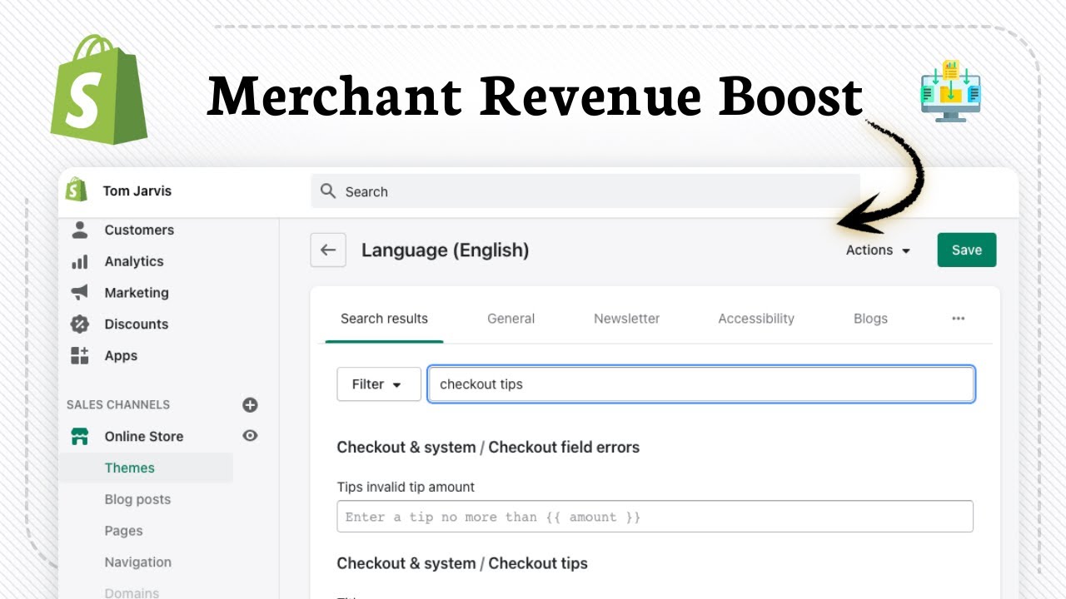Switch to the General tab
The width and height of the screenshot is (1066, 599).
click(511, 319)
